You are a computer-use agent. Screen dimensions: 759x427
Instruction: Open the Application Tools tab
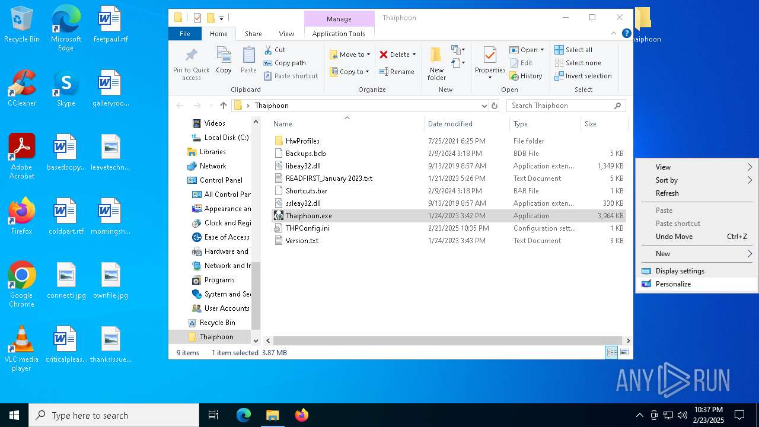coord(339,34)
